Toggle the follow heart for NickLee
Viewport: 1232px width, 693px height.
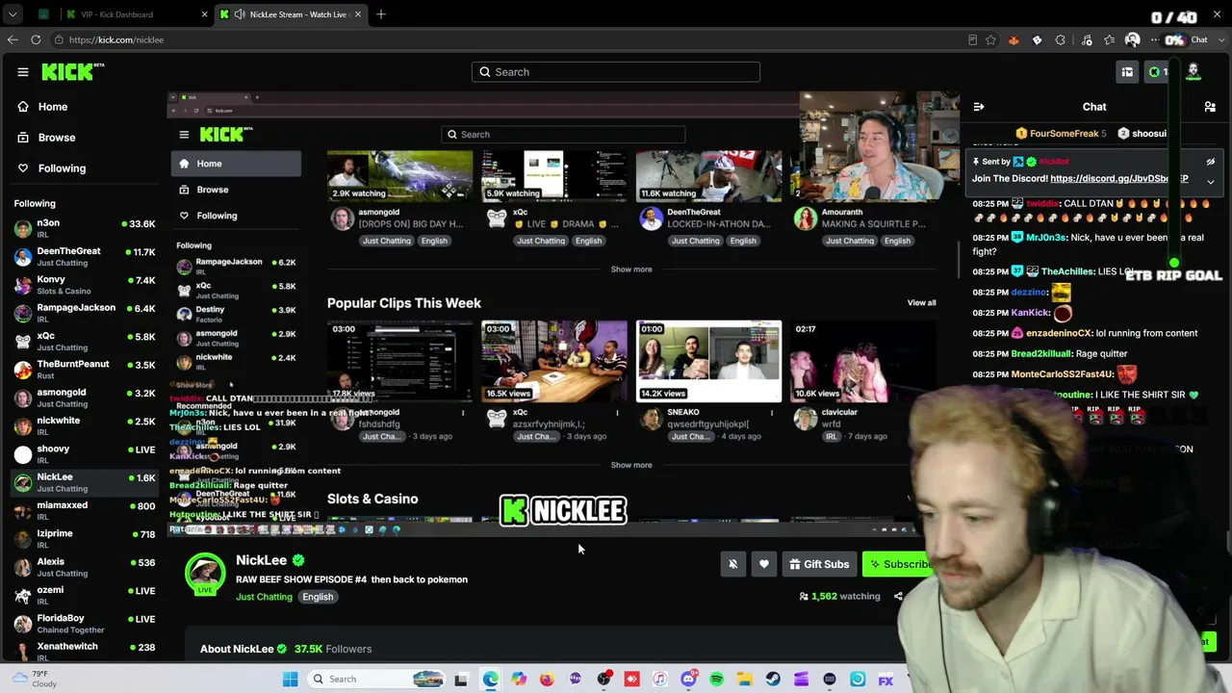click(x=764, y=564)
